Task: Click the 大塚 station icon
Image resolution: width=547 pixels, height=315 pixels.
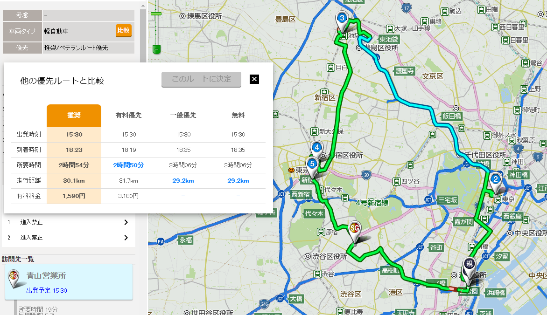Action: [390, 28]
